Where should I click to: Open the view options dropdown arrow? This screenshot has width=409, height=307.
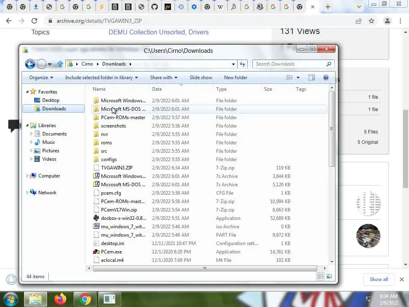298,78
